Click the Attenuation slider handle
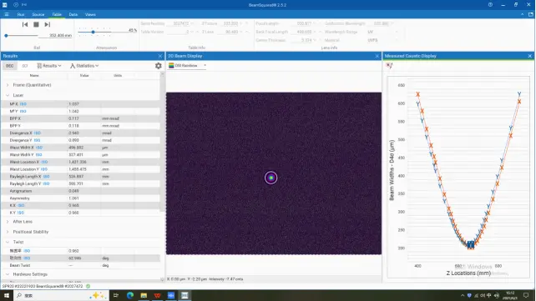 pyautogui.click(x=93, y=32)
